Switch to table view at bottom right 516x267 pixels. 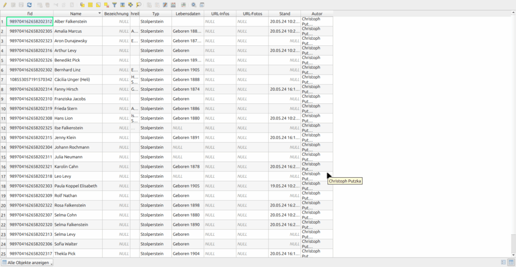pyautogui.click(x=511, y=262)
